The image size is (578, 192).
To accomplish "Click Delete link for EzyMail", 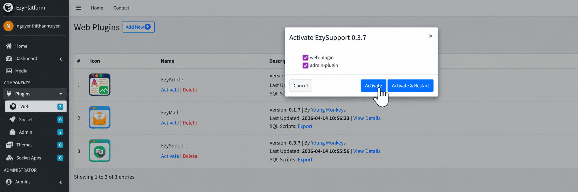I will (190, 123).
